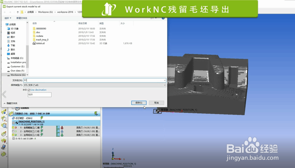Select the 刀具路径 (18) header row
Viewport: 295px width, 168px height.
(x=54, y=114)
